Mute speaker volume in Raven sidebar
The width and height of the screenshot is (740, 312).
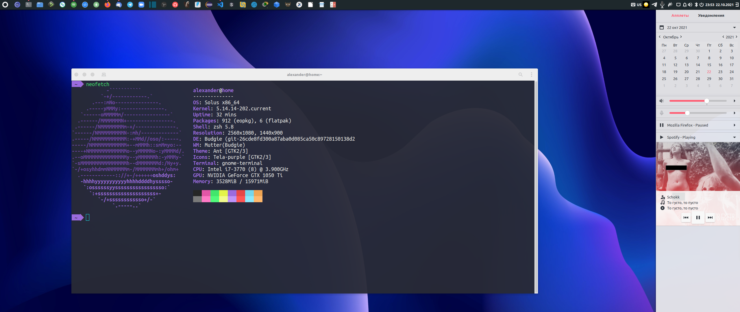[661, 101]
